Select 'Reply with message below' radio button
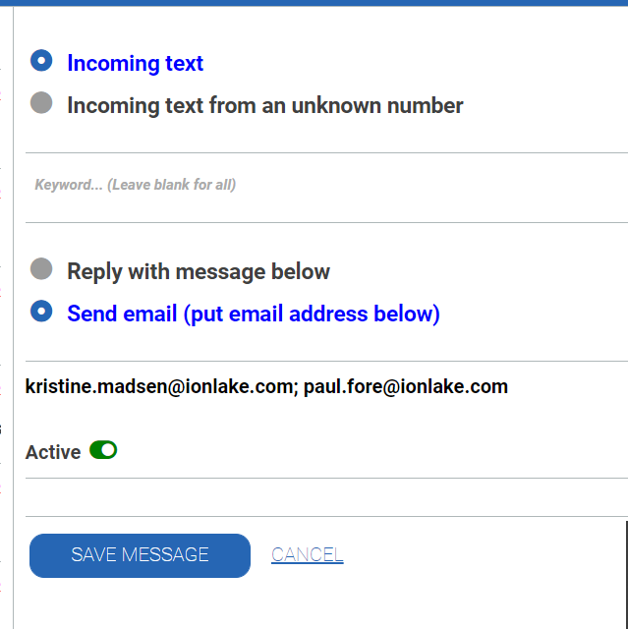Viewport: 628px width, 629px height. pos(41,268)
